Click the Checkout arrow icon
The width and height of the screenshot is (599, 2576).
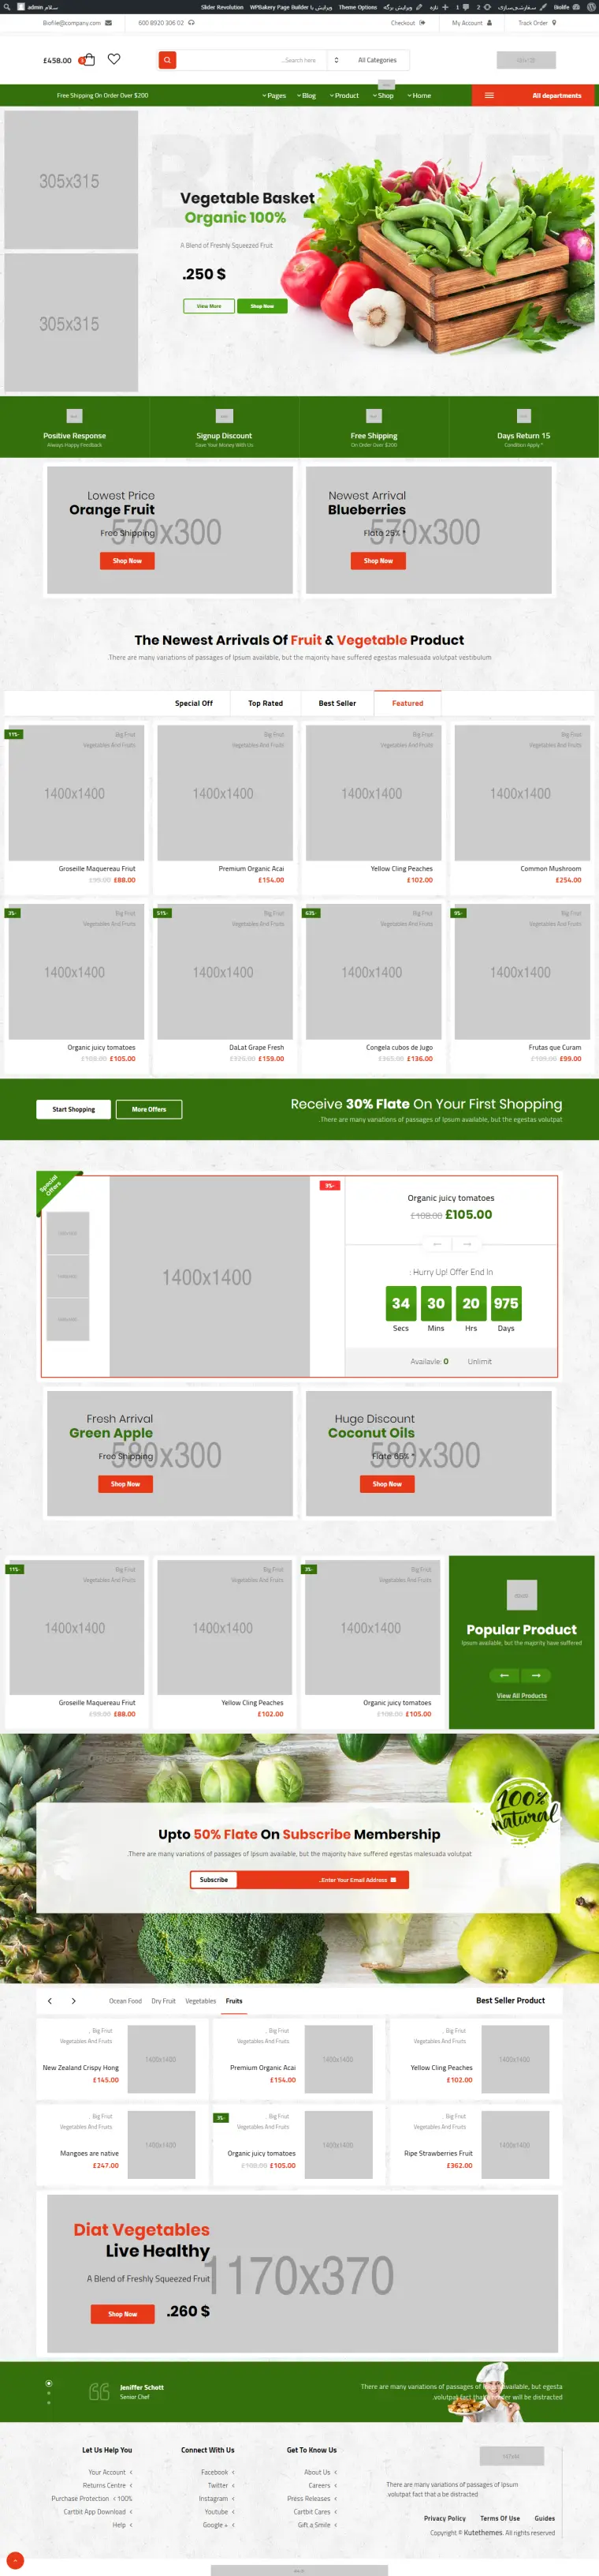point(422,23)
